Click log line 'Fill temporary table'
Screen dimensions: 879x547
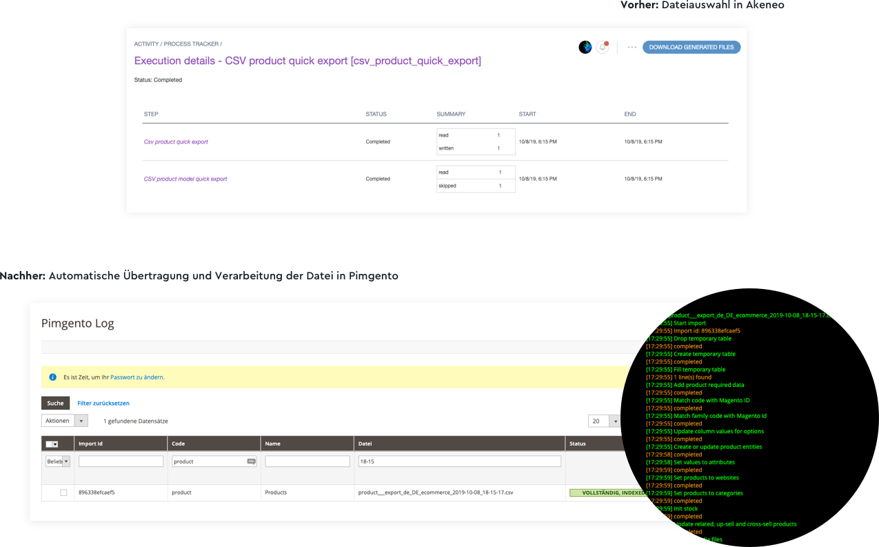pos(686,370)
